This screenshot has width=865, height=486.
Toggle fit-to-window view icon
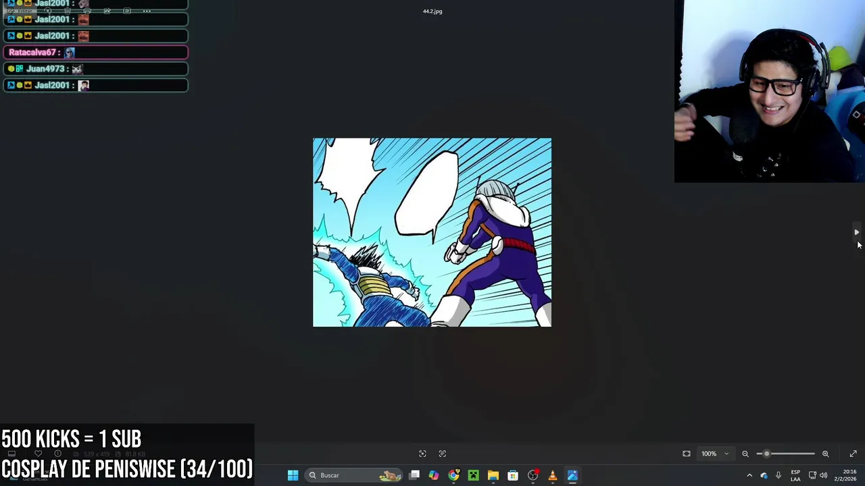tap(687, 454)
